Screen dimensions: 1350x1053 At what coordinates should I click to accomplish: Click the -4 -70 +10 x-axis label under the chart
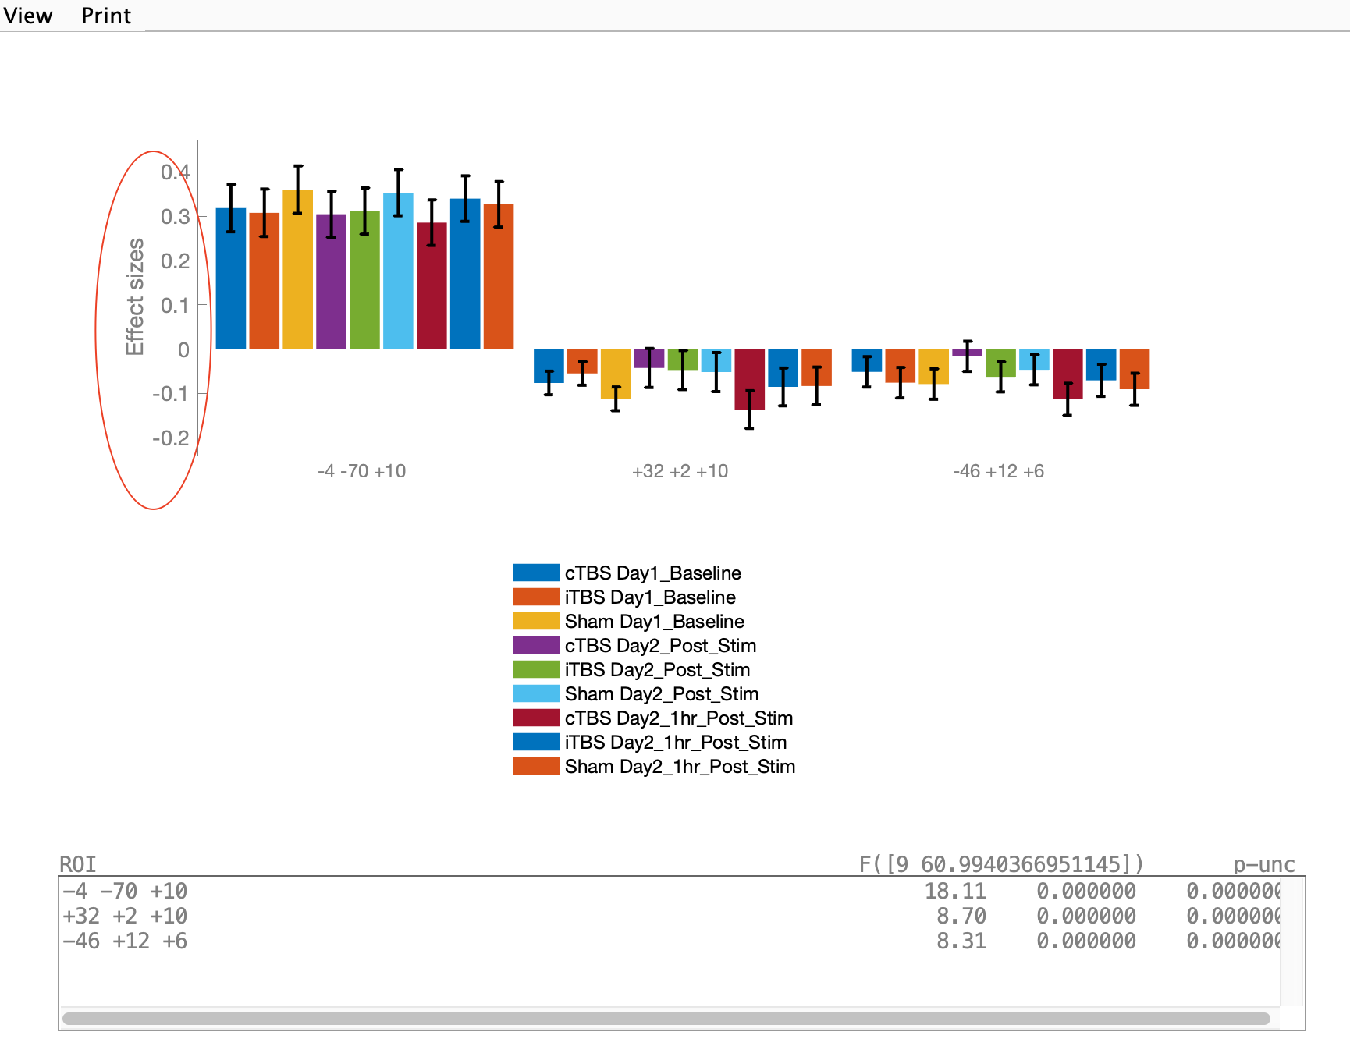pyautogui.click(x=361, y=471)
